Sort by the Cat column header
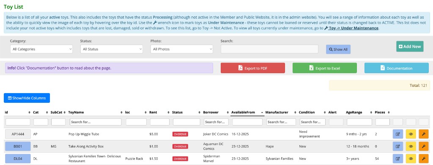 [40, 112]
